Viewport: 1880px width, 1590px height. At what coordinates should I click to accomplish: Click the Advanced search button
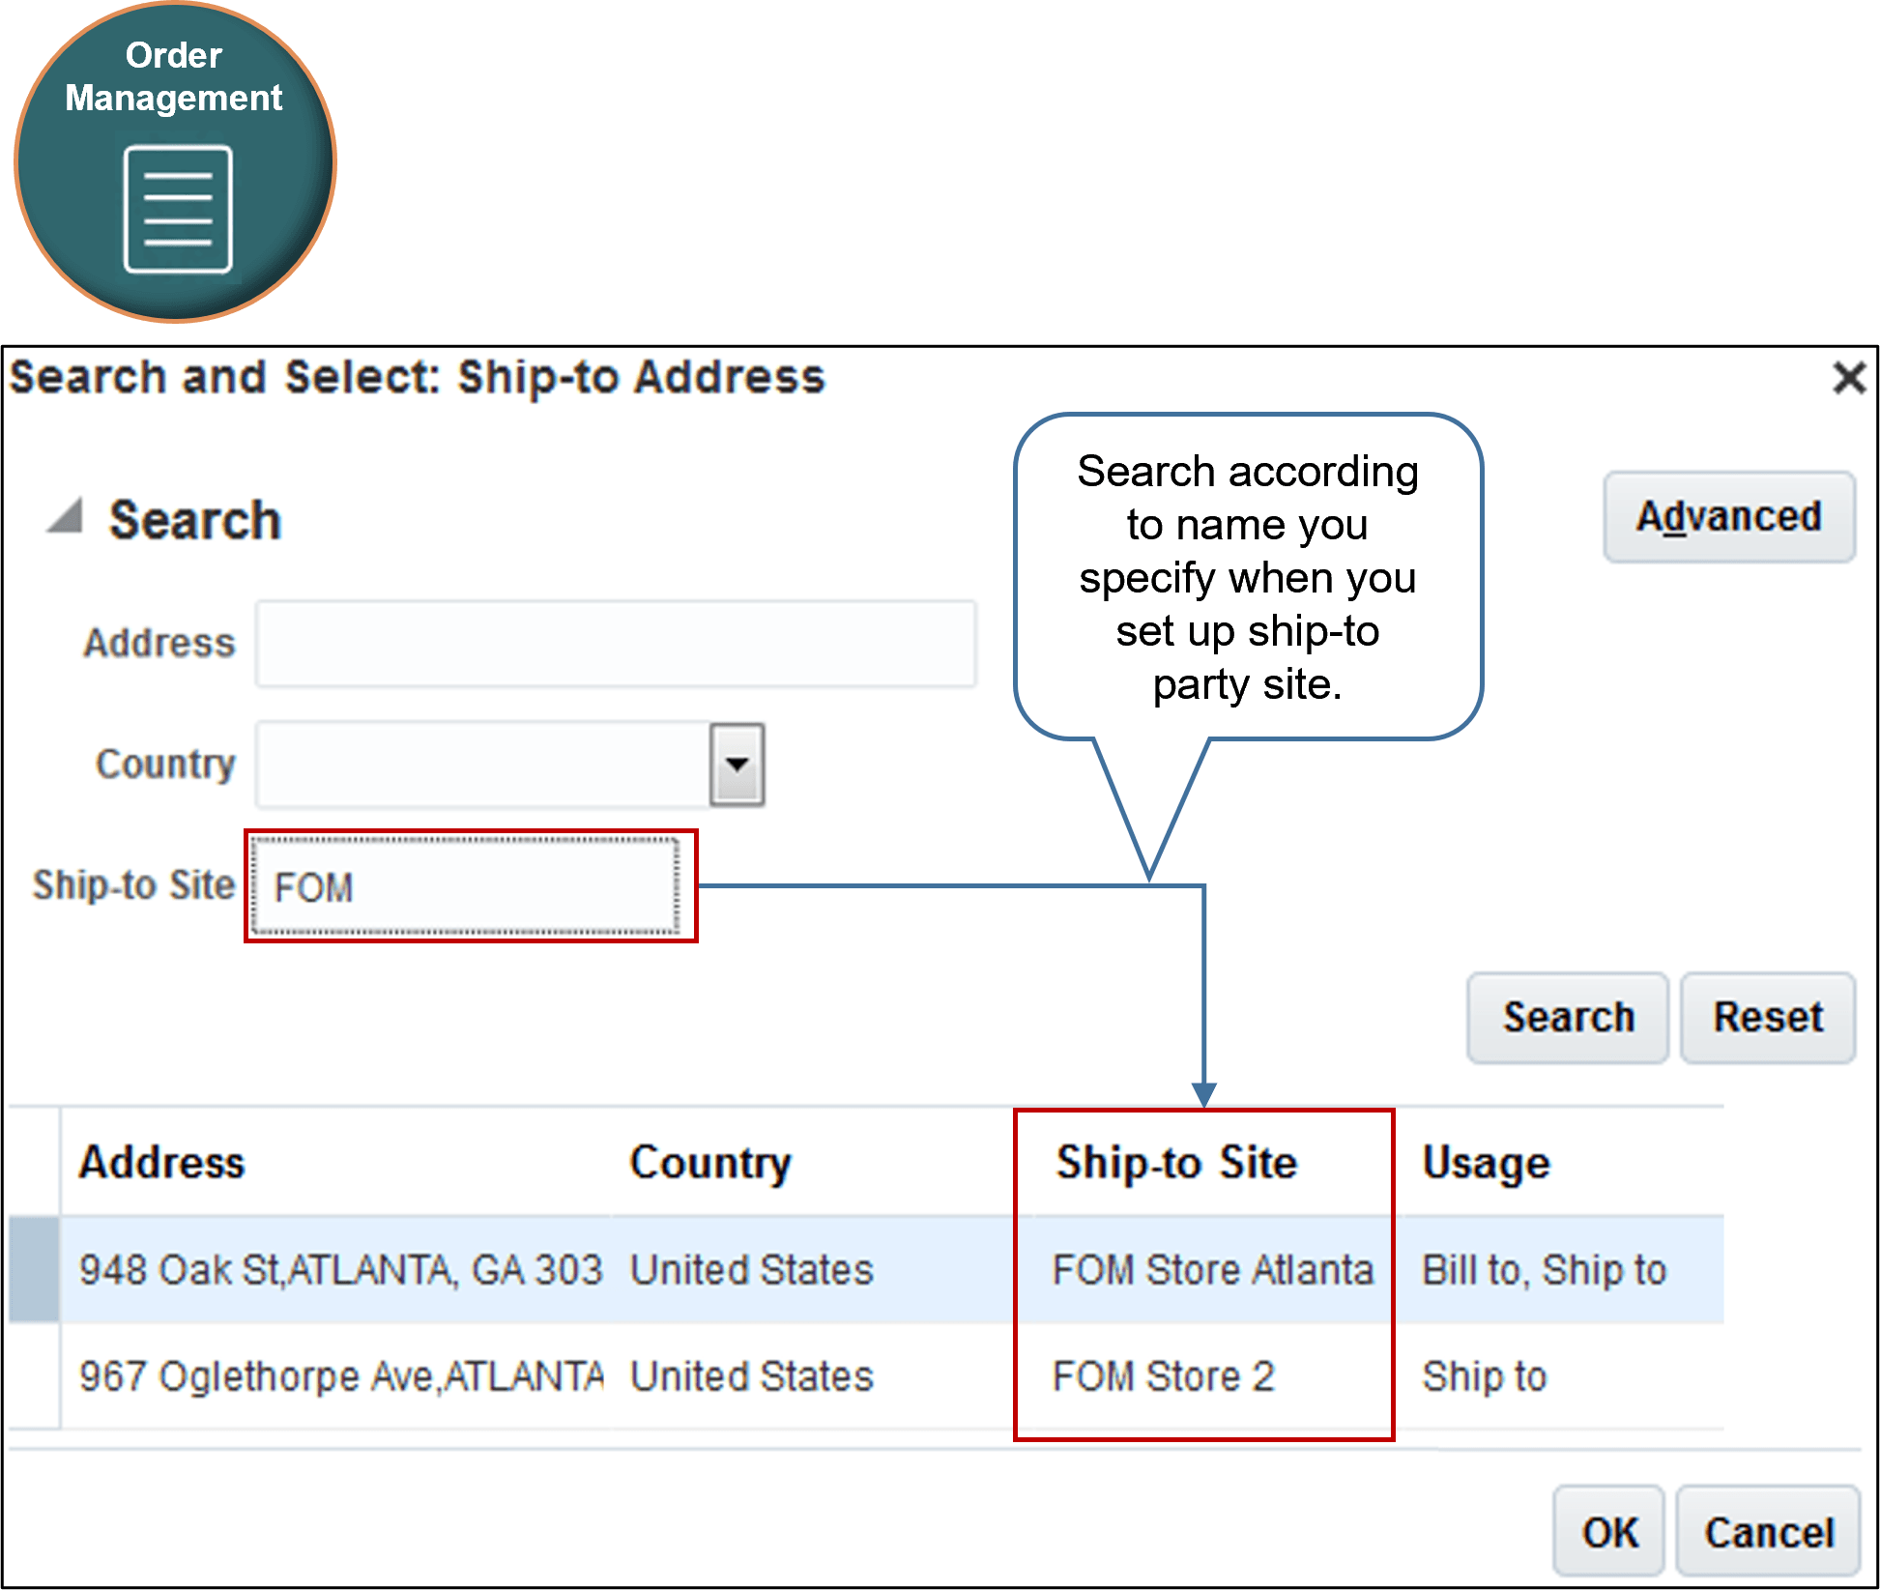click(1728, 515)
